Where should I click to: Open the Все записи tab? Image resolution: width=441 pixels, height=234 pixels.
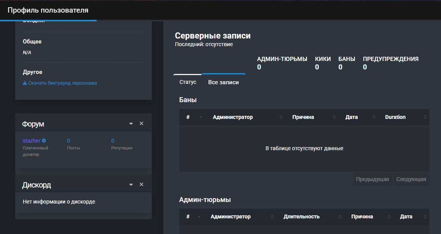coord(223,82)
